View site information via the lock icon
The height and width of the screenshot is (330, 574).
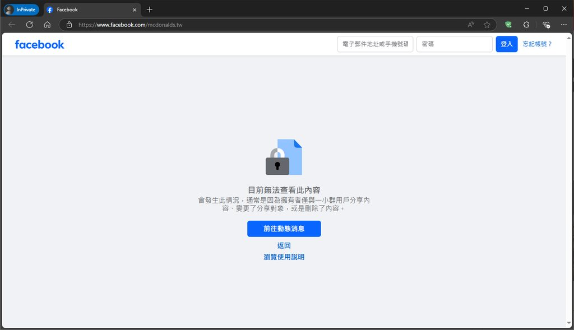[68, 24]
